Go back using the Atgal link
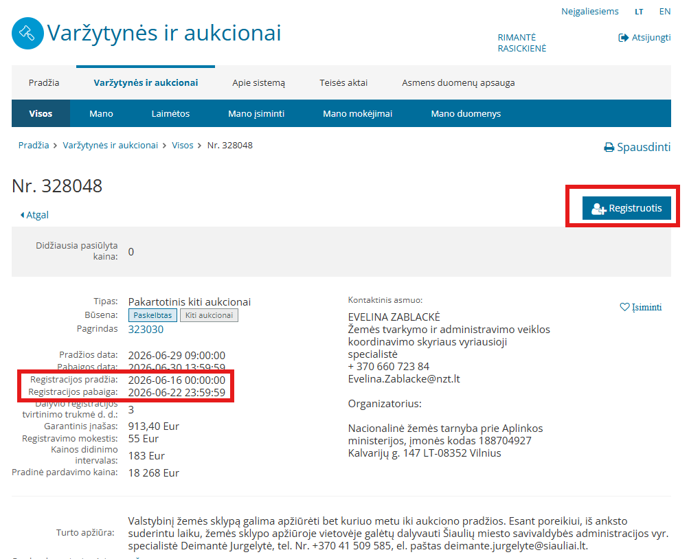The height and width of the screenshot is (559, 689). pyautogui.click(x=35, y=215)
